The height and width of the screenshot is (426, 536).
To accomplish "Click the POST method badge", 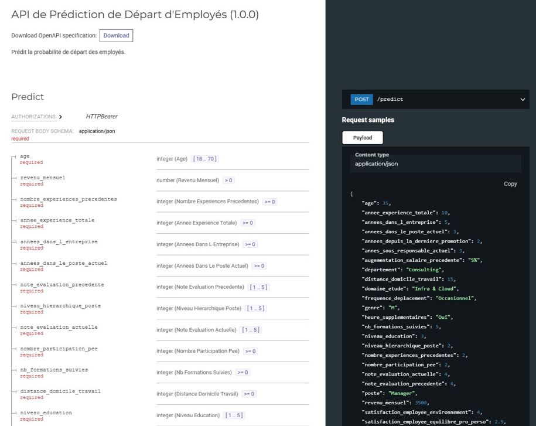I will (361, 99).
